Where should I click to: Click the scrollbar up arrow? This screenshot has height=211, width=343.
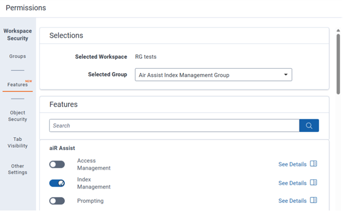point(338,30)
